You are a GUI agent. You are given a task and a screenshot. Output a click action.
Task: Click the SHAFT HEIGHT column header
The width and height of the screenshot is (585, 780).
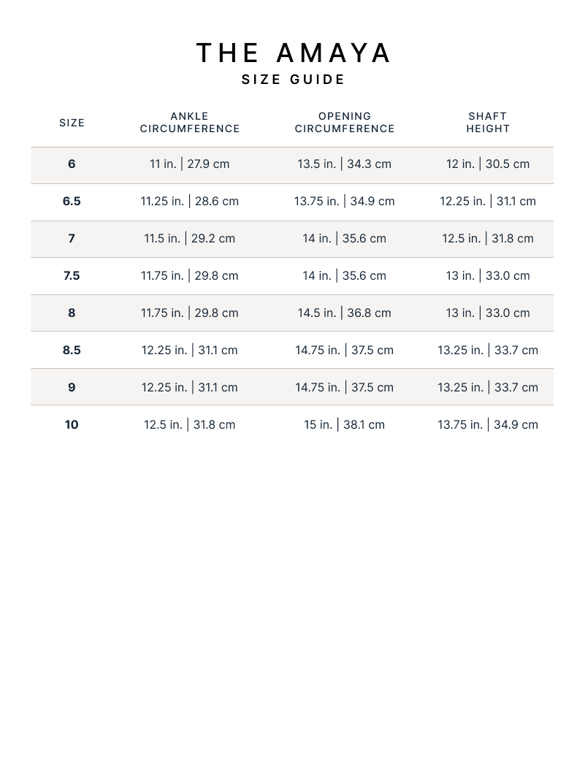(488, 123)
